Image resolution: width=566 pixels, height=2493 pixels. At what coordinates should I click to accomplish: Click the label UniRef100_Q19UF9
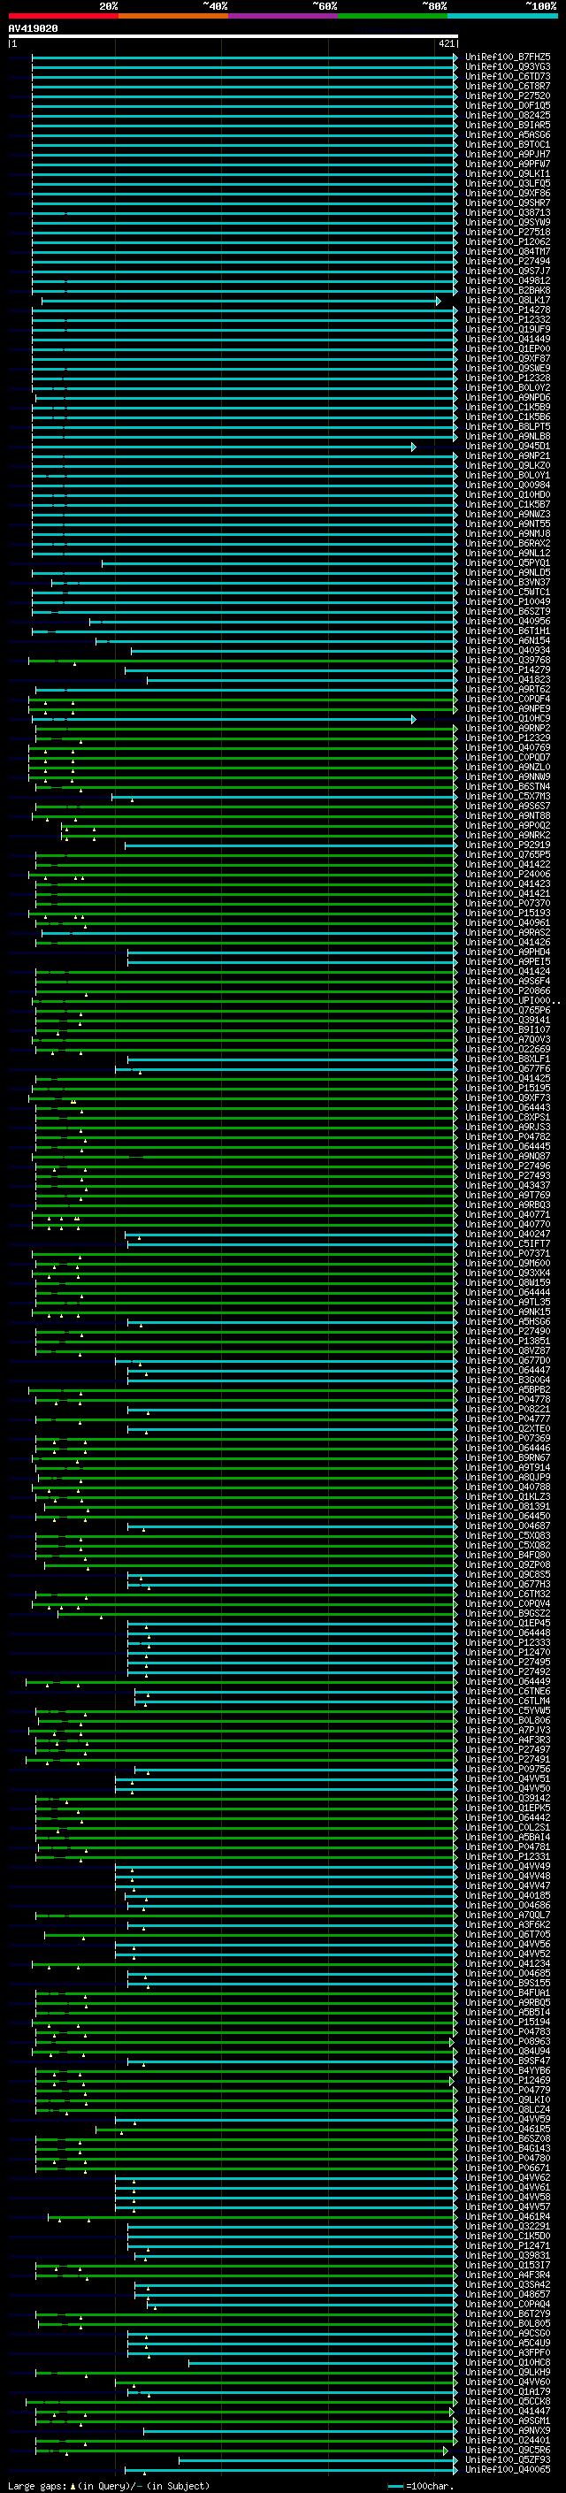click(508, 329)
